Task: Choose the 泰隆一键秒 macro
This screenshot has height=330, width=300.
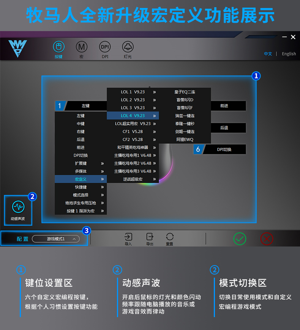Action: [x=185, y=124]
